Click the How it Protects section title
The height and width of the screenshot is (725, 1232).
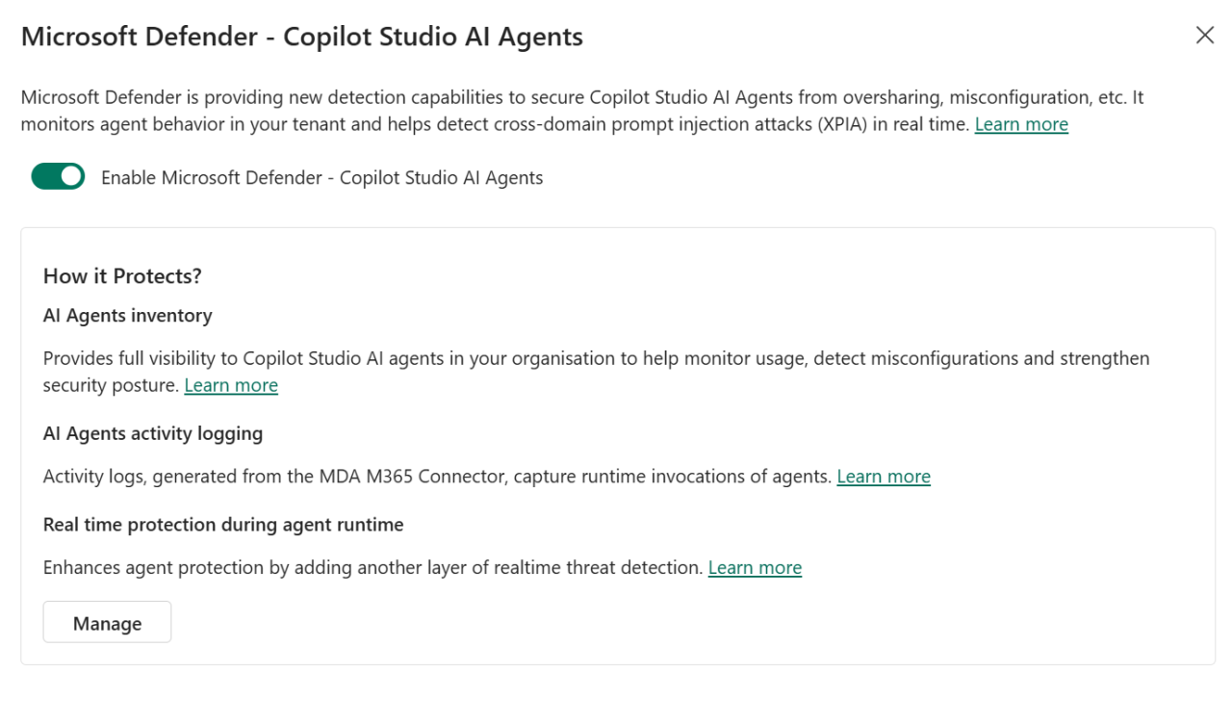click(122, 275)
